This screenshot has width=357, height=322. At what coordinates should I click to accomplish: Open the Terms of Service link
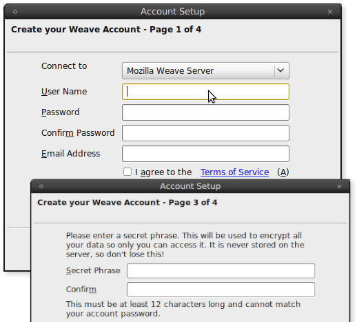point(234,172)
